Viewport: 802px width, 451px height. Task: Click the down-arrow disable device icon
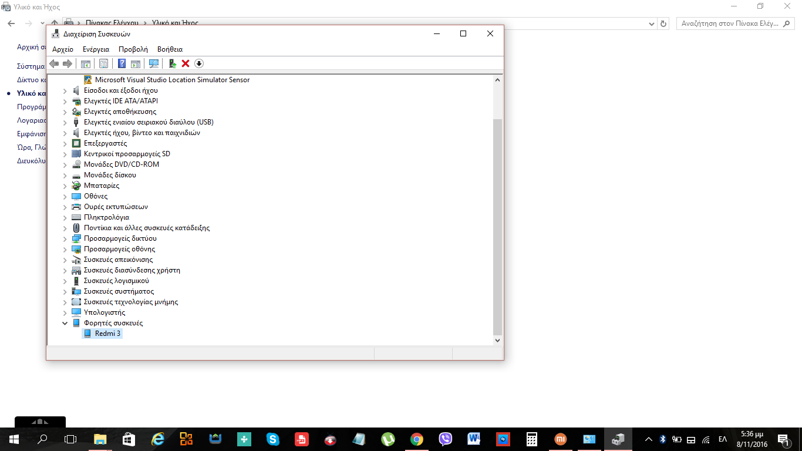[199, 63]
